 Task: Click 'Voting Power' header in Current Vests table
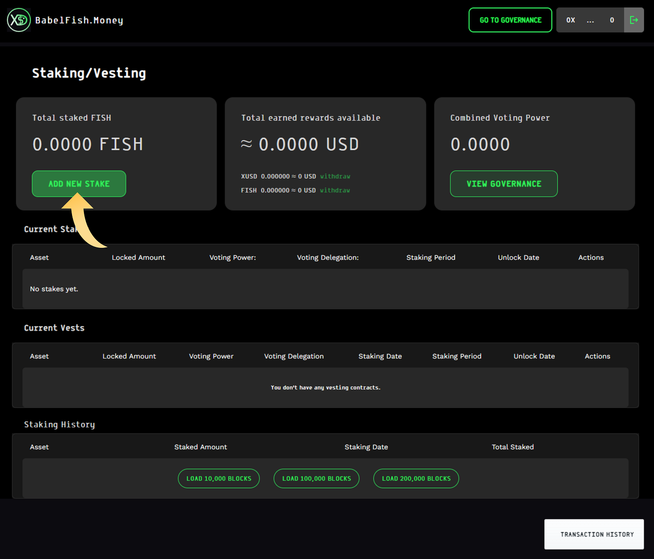211,356
